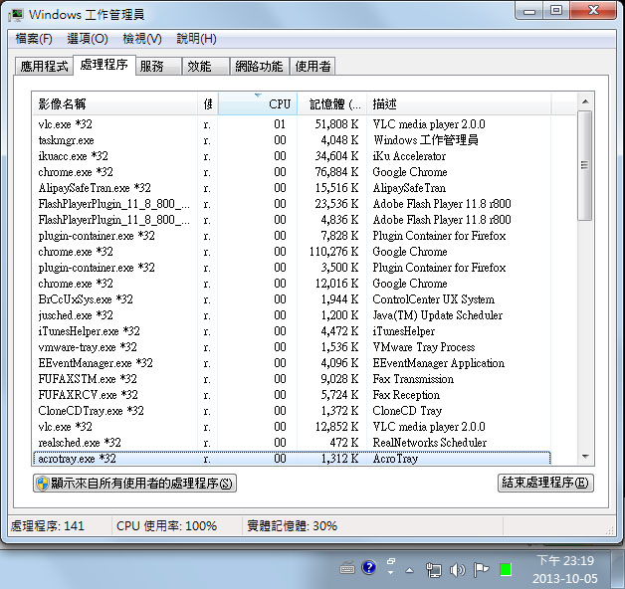Open the 說明(H) menu
Screen dimensions: 625x589
click(x=196, y=39)
